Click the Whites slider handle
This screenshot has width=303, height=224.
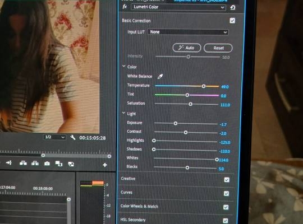coord(217,160)
